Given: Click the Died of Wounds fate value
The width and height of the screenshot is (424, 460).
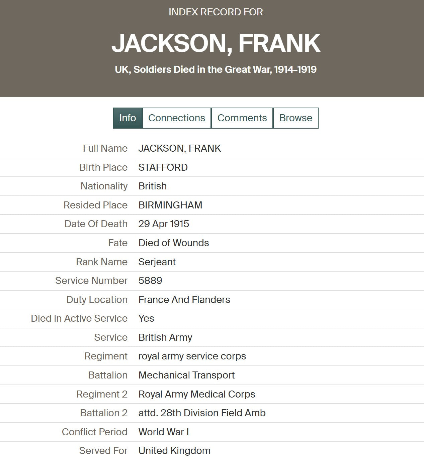Looking at the screenshot, I should [174, 243].
